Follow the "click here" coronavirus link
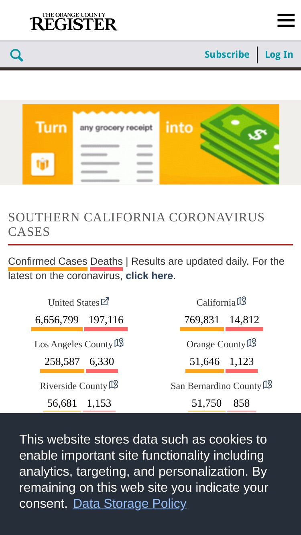 149,276
